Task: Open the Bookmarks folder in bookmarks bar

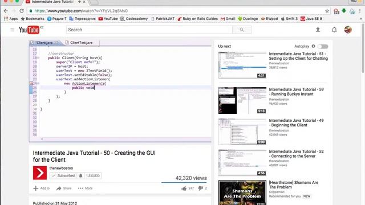Action: 33,19
